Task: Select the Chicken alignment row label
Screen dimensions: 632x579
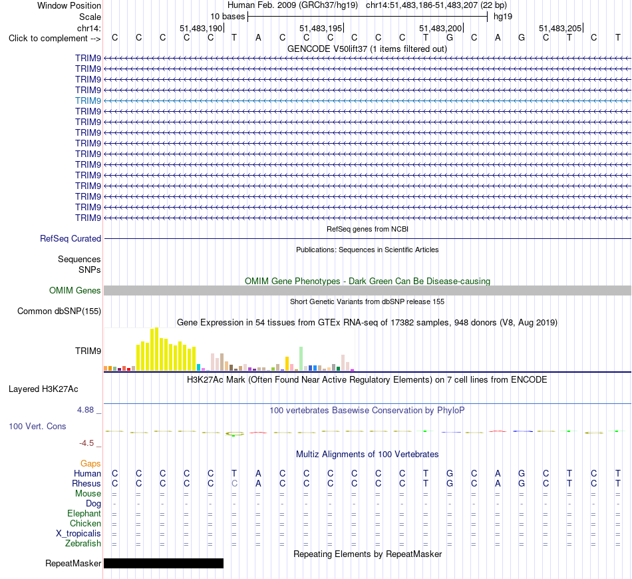Action: pyautogui.click(x=85, y=523)
